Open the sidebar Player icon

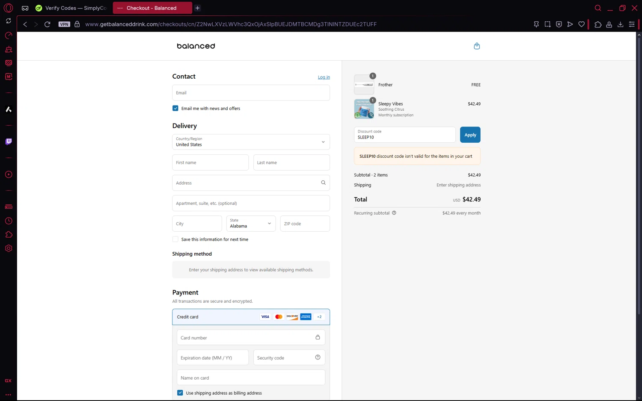[x=9, y=174]
